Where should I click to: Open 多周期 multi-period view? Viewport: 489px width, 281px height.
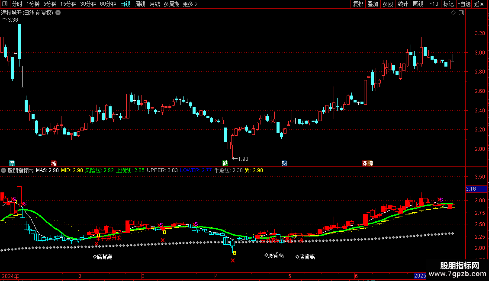coord(171,4)
